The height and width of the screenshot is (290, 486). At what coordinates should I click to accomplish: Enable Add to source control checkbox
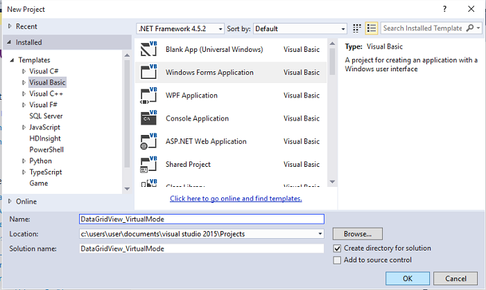click(x=337, y=260)
